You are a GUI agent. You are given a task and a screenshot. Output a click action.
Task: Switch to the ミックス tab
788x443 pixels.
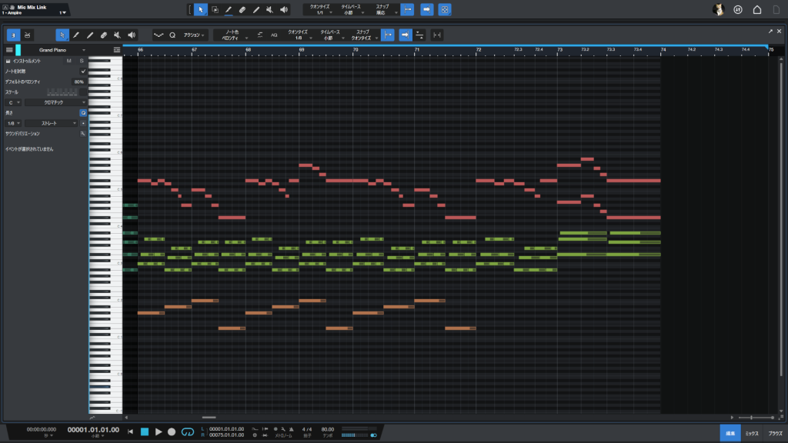750,434
